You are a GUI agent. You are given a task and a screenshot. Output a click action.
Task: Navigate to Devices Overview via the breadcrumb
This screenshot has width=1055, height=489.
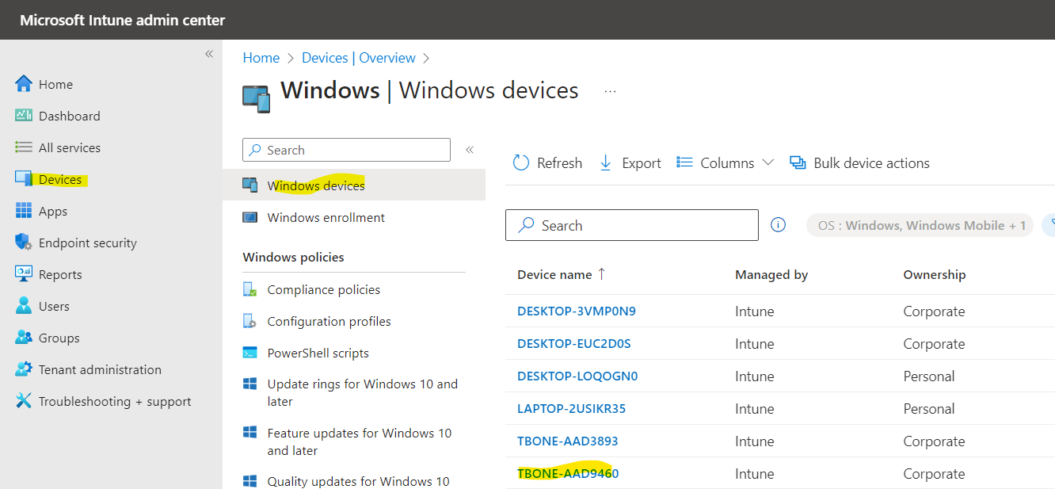359,57
